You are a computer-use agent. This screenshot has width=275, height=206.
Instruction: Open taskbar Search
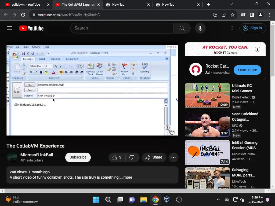(108, 200)
